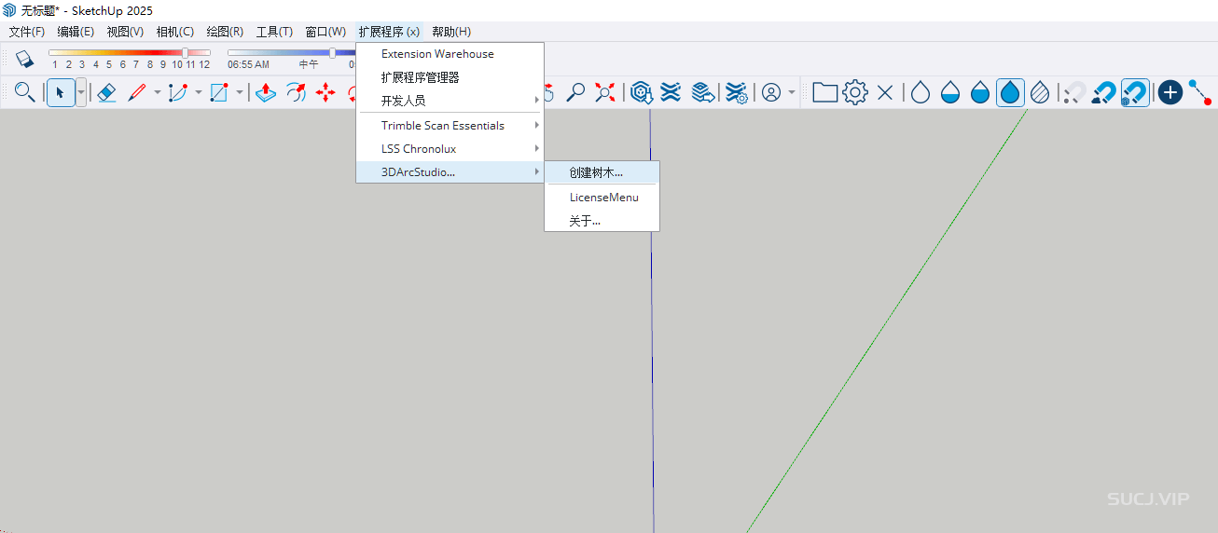Expand the 开发人员 submenu
1218x533 pixels.
tap(450, 101)
